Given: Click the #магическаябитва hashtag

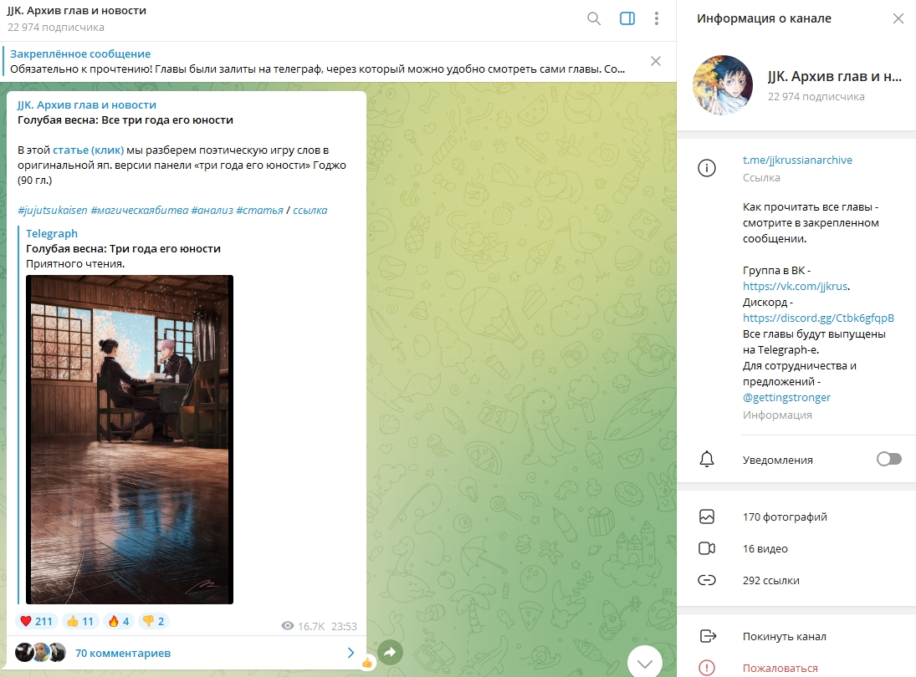Looking at the screenshot, I should point(140,210).
